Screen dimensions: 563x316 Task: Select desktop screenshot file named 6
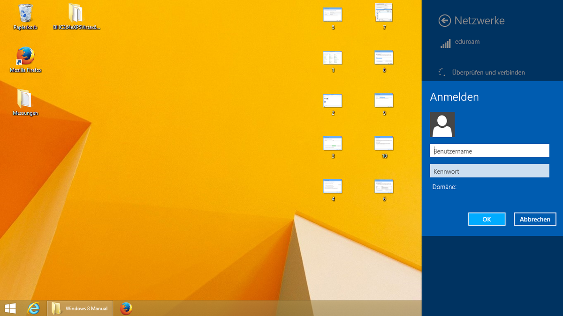click(x=384, y=187)
